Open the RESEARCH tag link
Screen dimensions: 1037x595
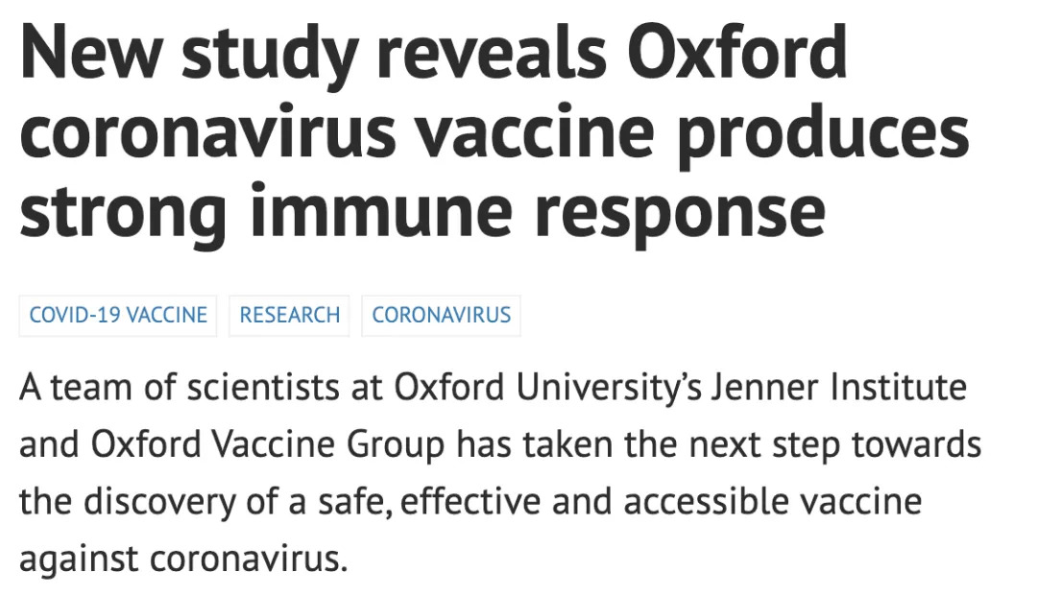coord(290,315)
